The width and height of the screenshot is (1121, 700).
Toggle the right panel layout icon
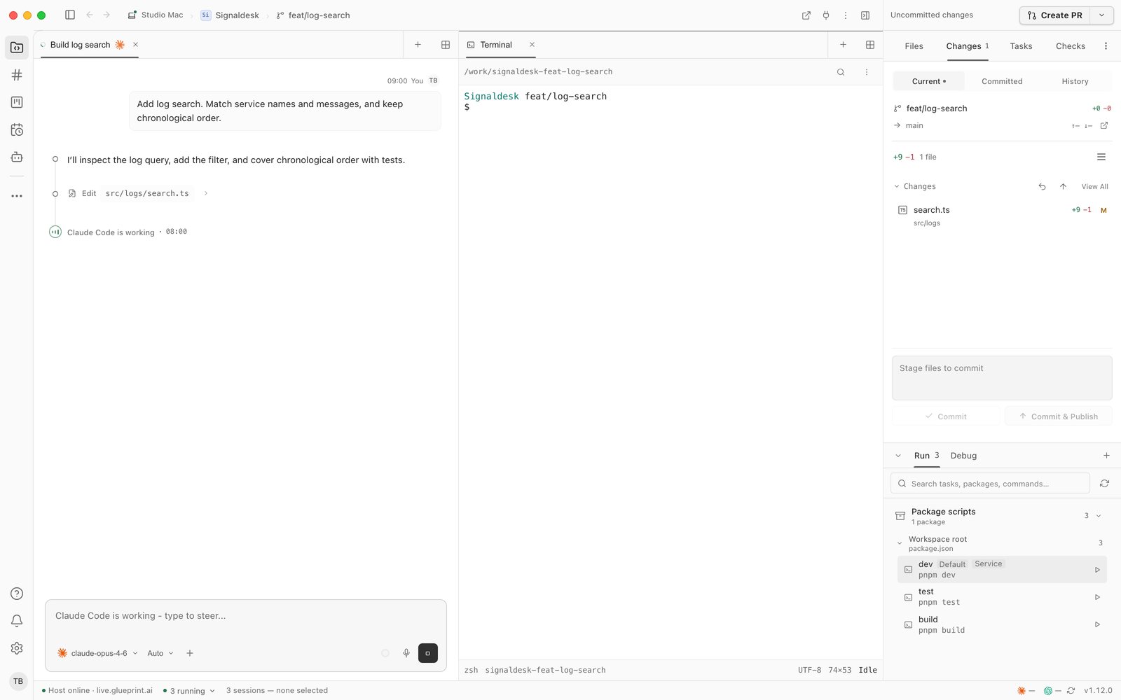point(865,15)
